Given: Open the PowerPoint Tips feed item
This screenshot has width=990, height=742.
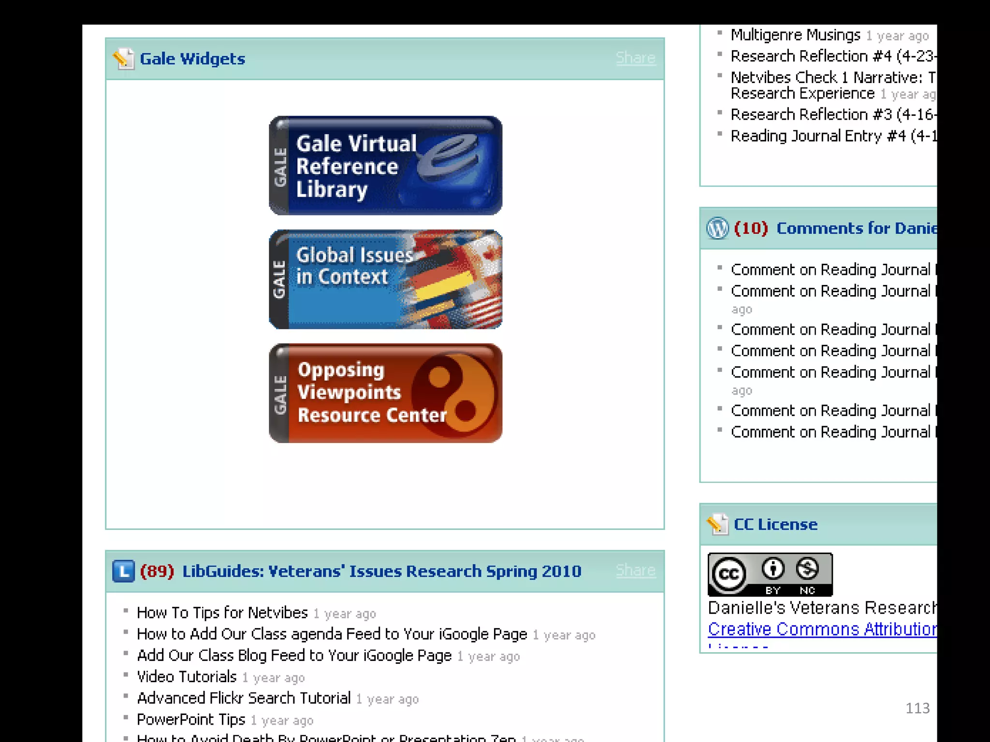Looking at the screenshot, I should [x=191, y=720].
